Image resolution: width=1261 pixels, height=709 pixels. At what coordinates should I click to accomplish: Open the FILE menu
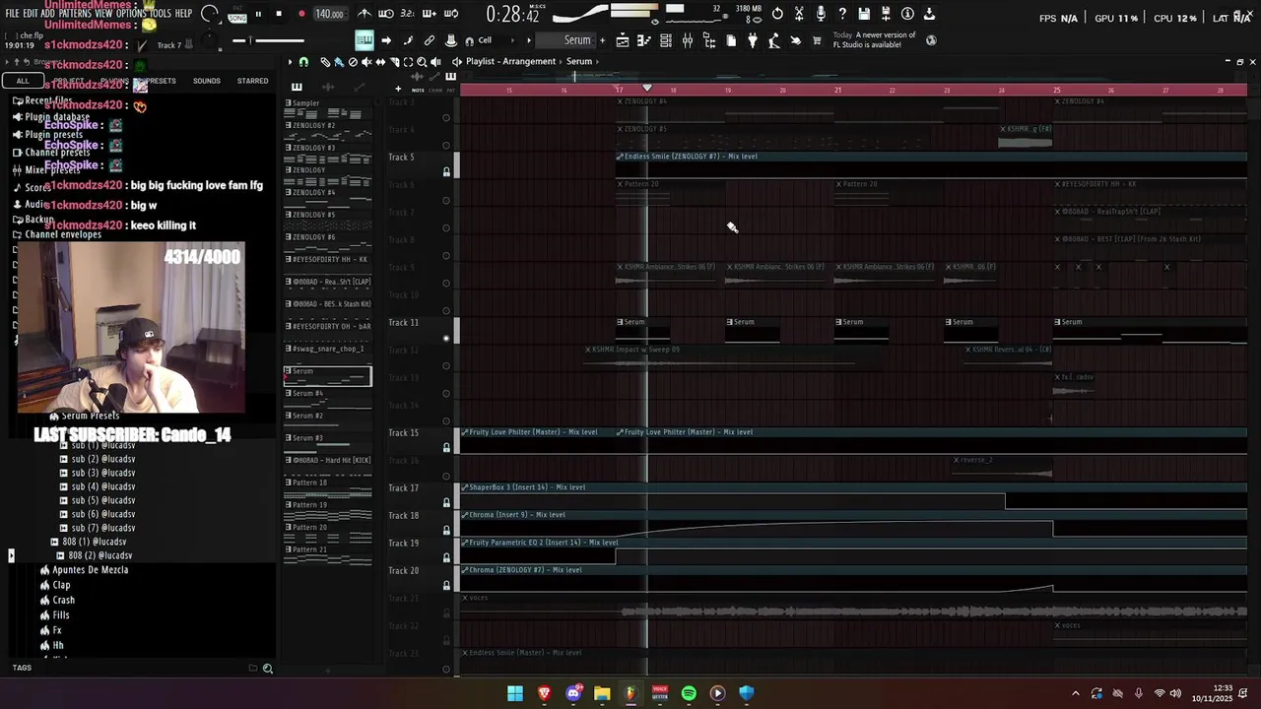pyautogui.click(x=12, y=14)
